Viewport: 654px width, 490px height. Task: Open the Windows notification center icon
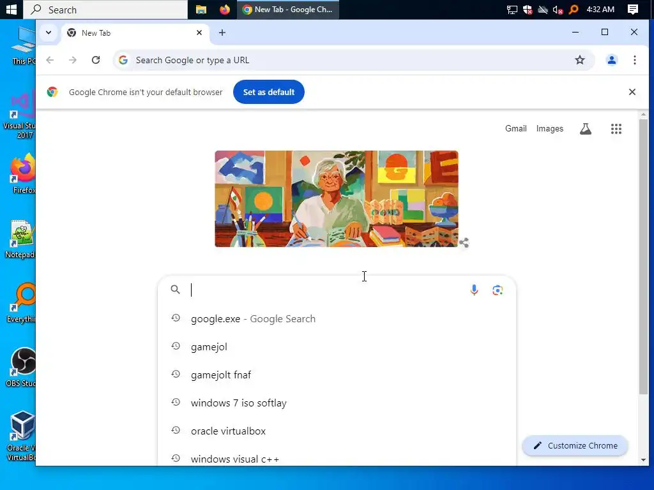(632, 9)
